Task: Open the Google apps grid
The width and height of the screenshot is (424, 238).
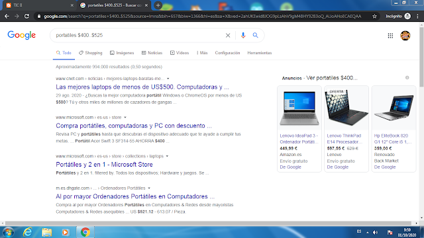Action: pyautogui.click(x=390, y=36)
